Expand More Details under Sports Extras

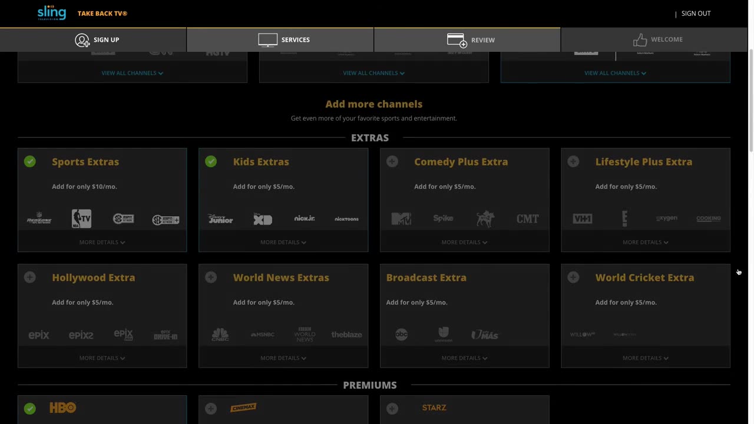click(x=102, y=242)
